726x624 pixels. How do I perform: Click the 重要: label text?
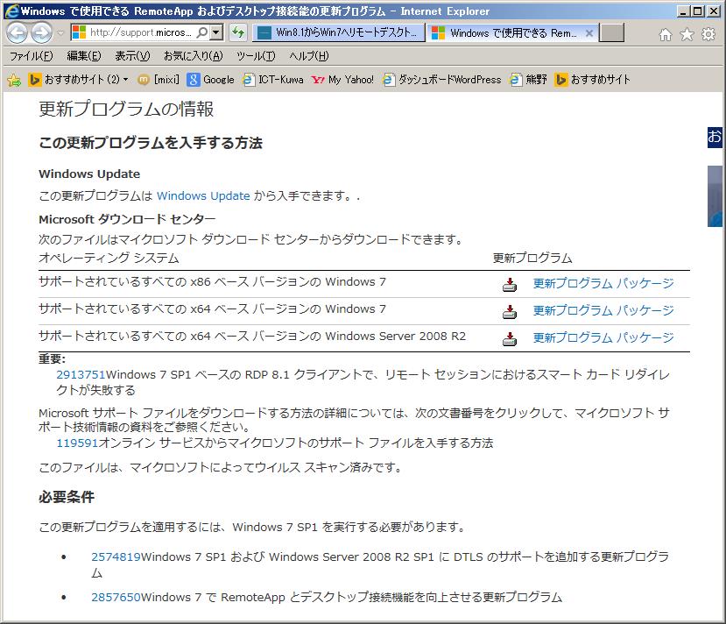pos(53,359)
